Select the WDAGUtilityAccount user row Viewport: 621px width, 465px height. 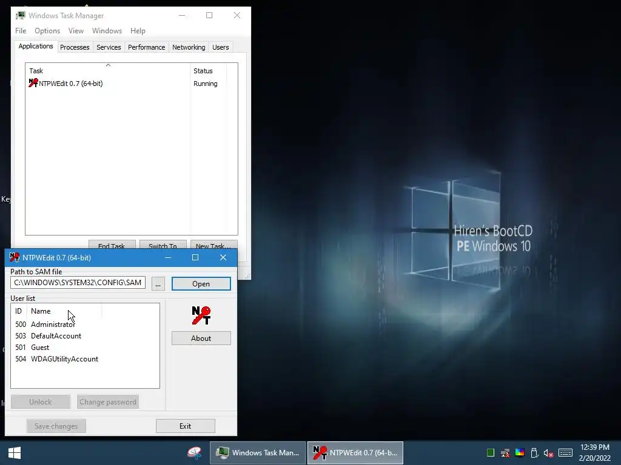point(85,358)
